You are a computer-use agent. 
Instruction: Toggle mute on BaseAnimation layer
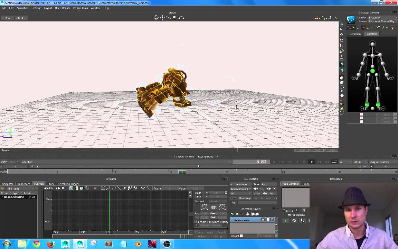[x=272, y=220]
